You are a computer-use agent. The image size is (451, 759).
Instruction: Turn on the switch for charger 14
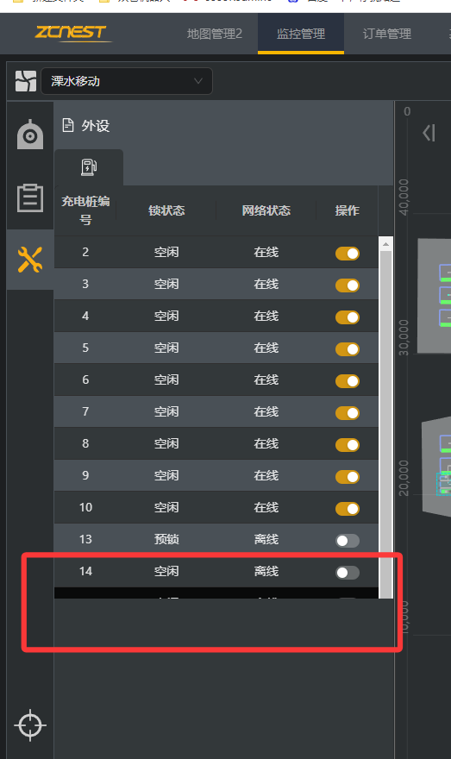(x=348, y=573)
